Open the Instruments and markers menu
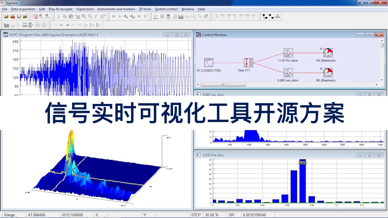The width and height of the screenshot is (388, 218). pyautogui.click(x=116, y=9)
